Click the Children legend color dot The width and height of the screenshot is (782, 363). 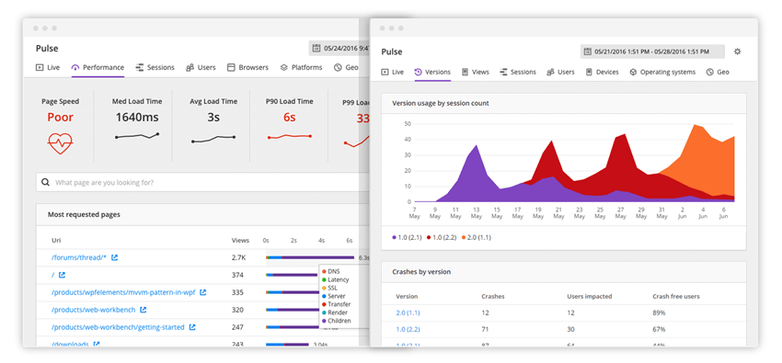324,321
